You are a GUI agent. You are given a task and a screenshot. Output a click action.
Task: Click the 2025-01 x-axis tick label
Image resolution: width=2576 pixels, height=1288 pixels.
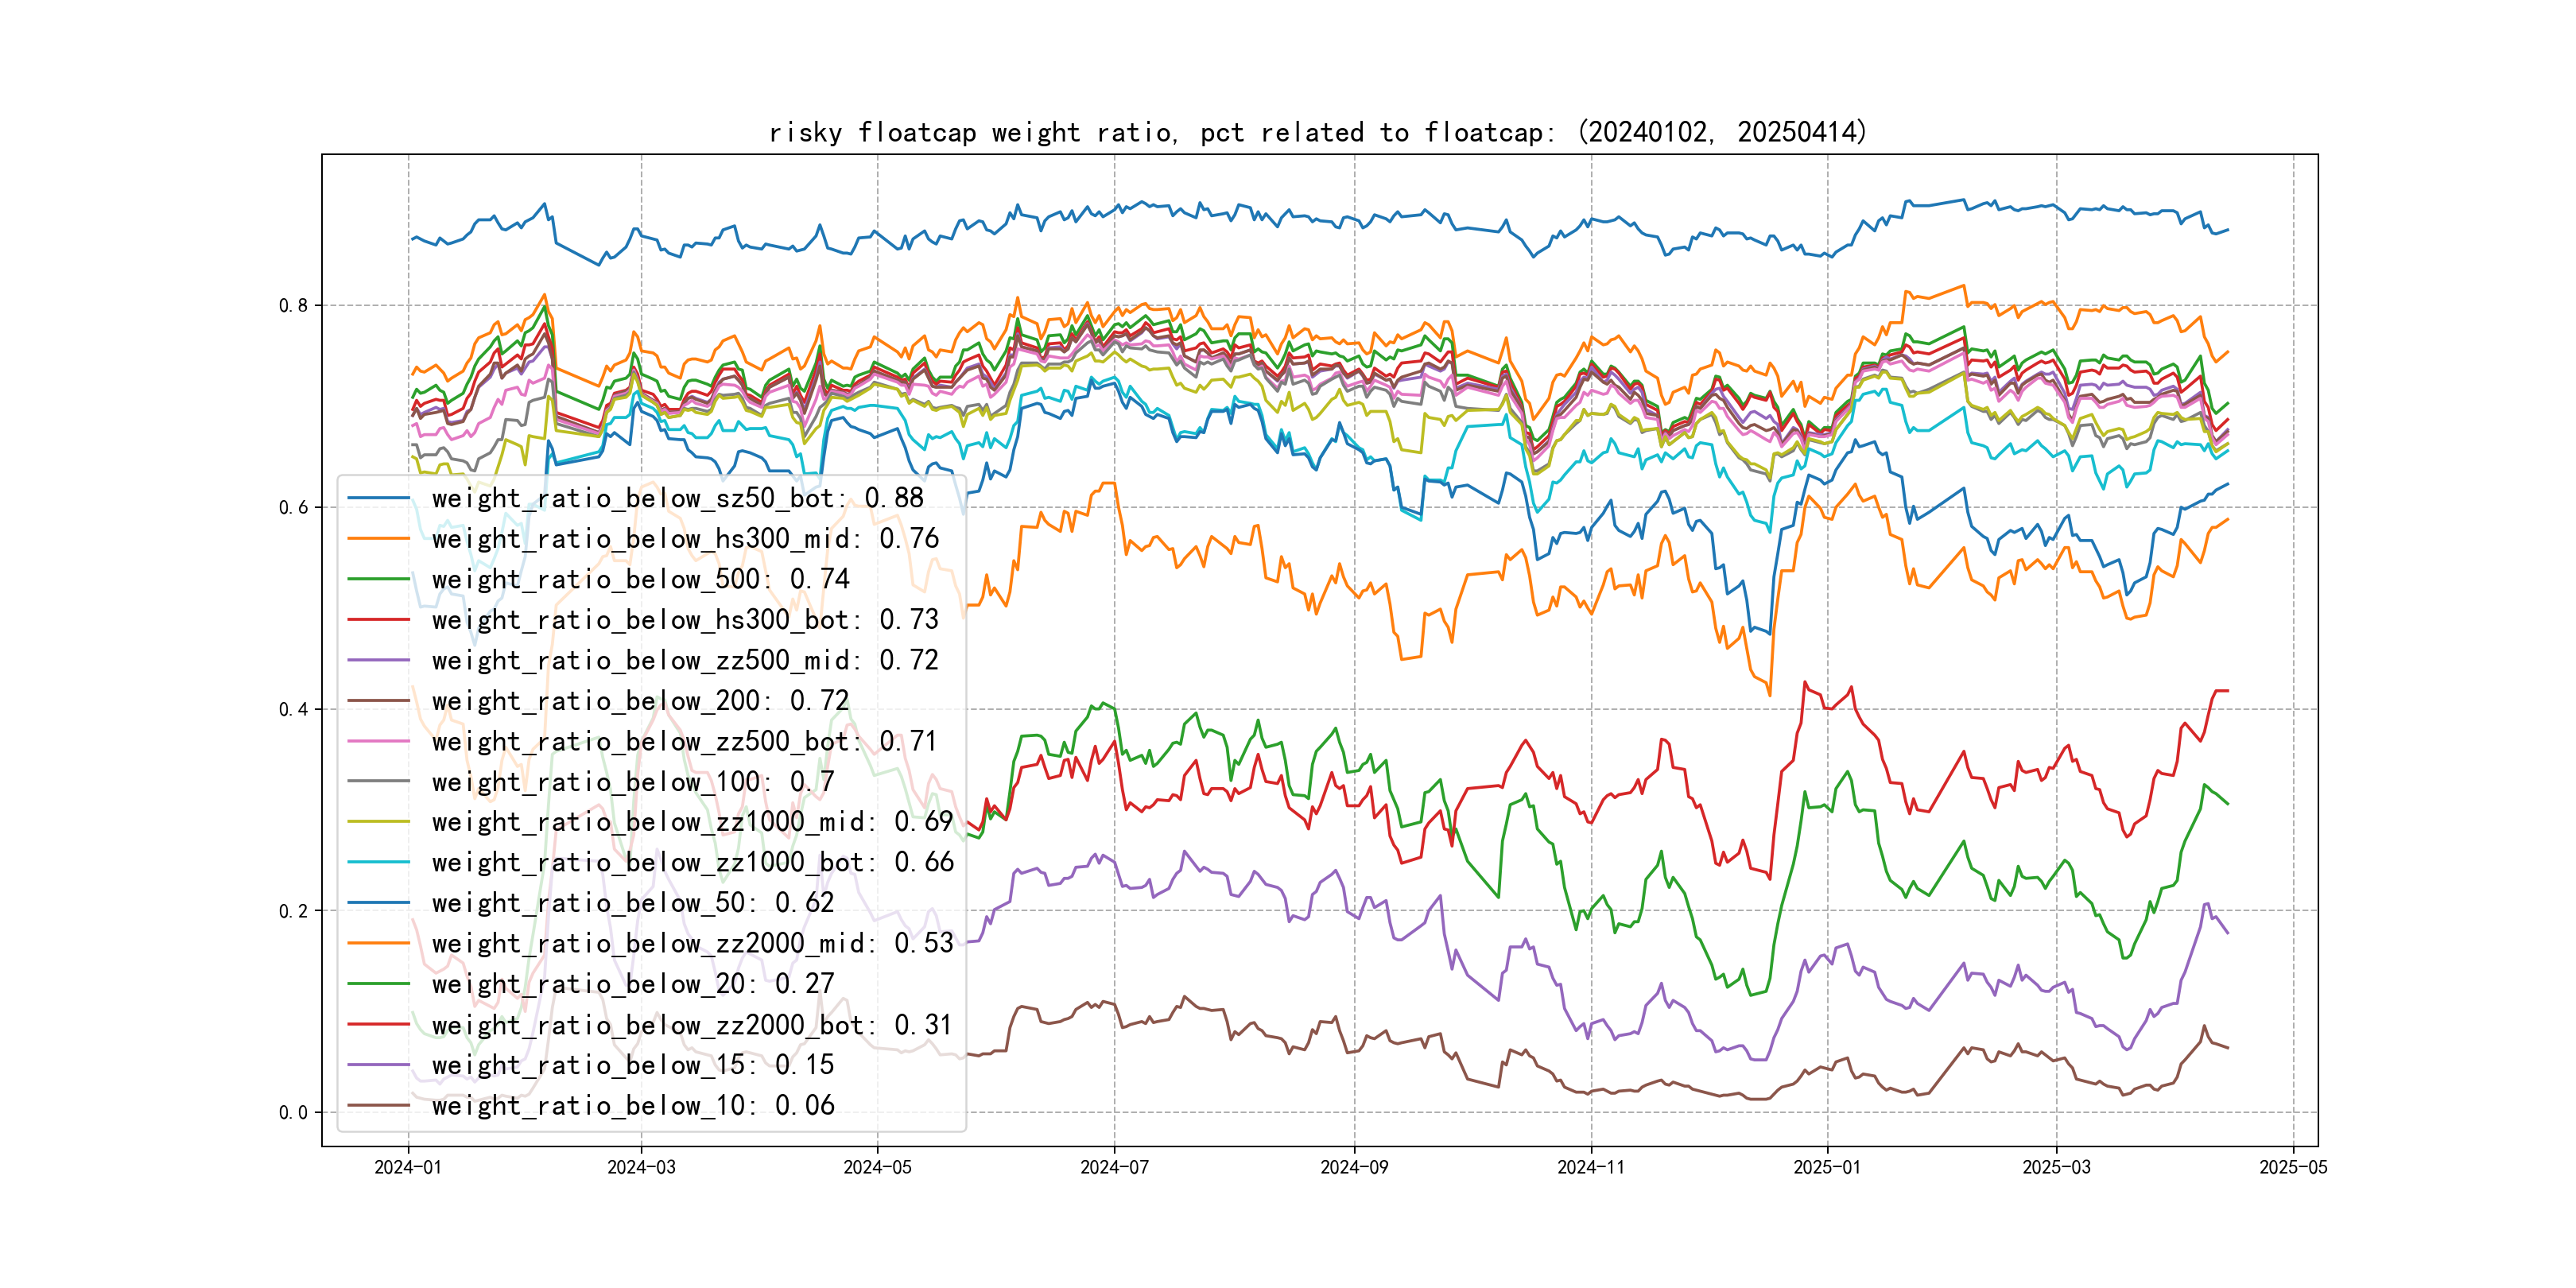tap(1827, 1167)
